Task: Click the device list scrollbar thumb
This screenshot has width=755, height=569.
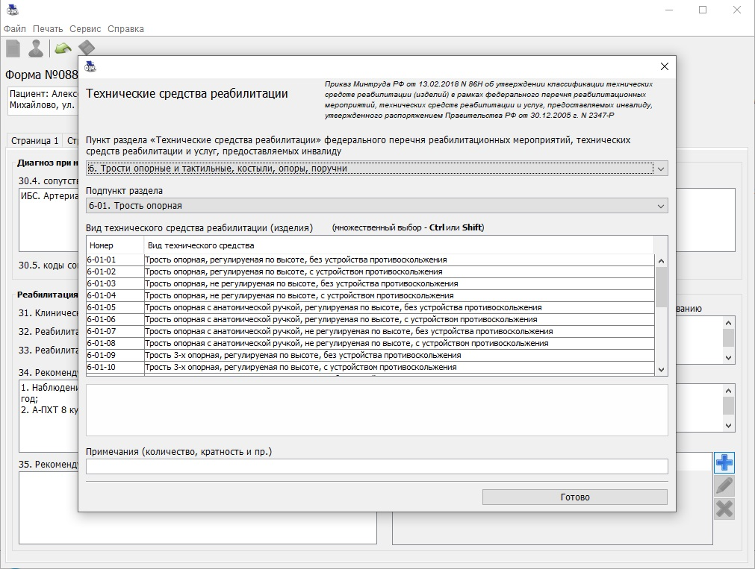Action: tap(661, 286)
